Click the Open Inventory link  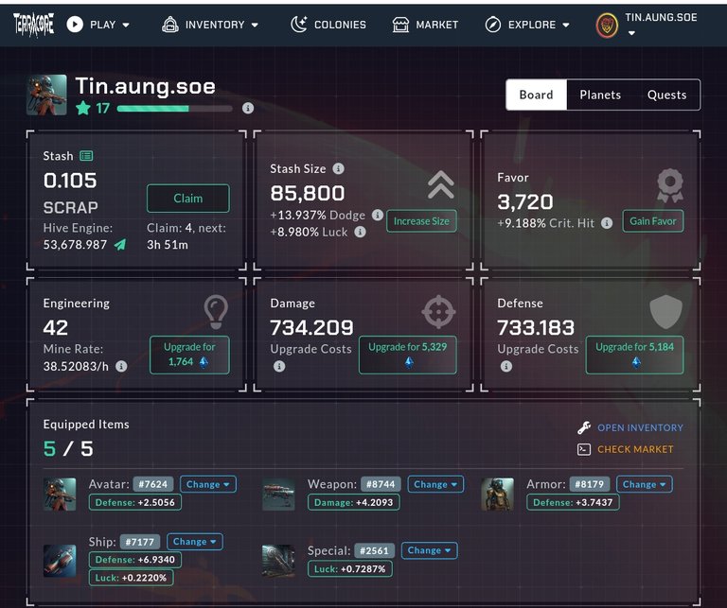(x=640, y=427)
